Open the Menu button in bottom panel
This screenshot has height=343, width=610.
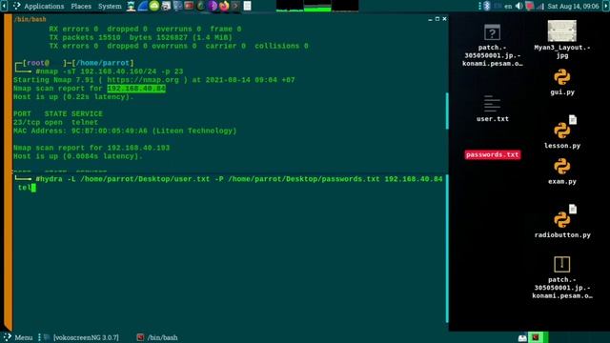(x=18, y=337)
